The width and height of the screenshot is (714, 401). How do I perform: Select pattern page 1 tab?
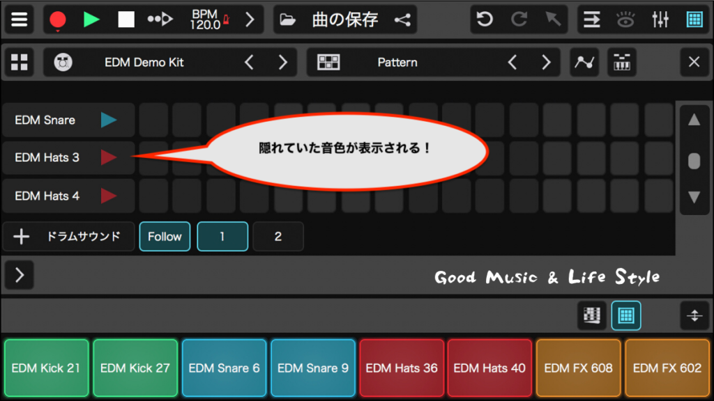coord(222,237)
